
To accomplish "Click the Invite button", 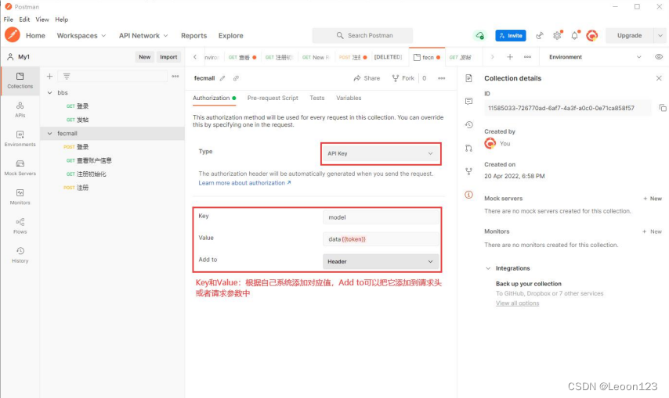I will pos(510,35).
